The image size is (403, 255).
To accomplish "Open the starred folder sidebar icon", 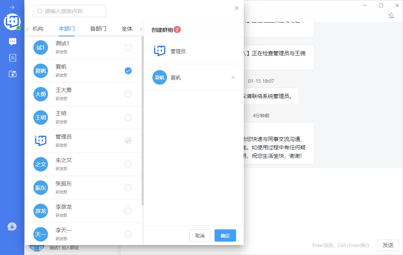I will (12, 74).
